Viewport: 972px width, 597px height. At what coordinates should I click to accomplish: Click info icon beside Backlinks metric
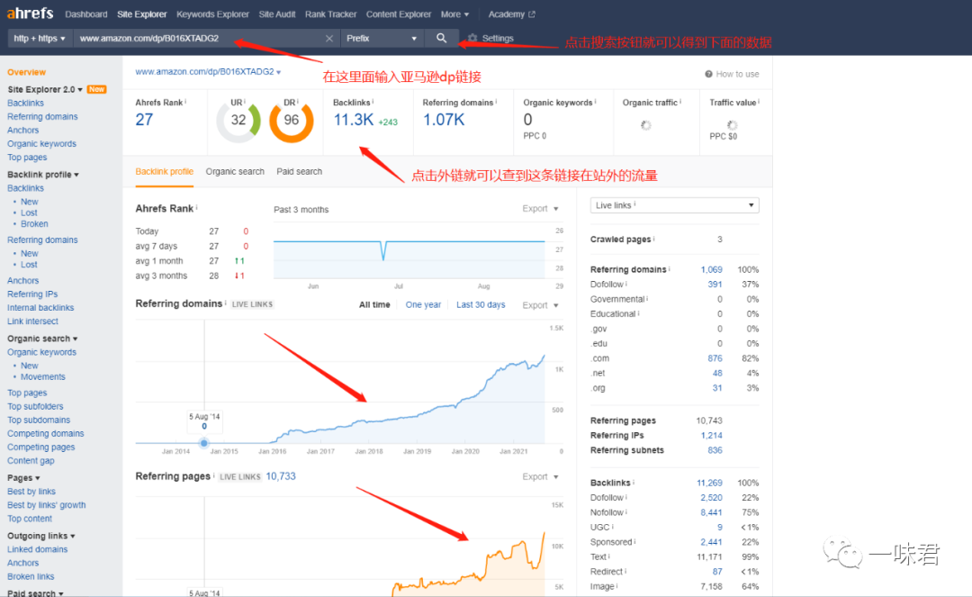tap(373, 102)
